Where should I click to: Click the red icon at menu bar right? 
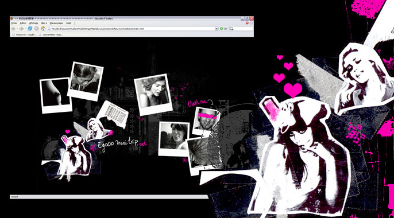point(247,23)
